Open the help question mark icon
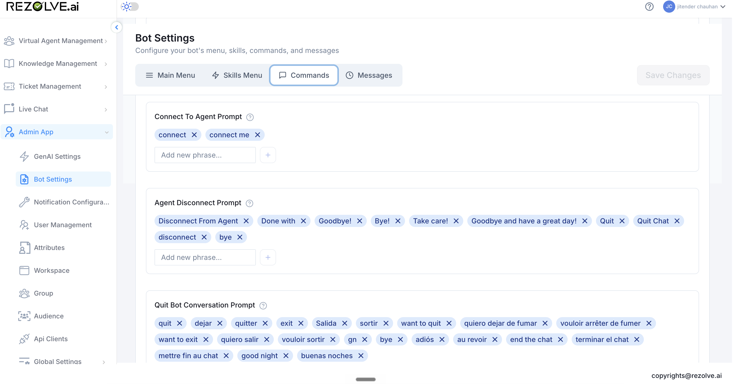733x384 pixels. pos(649,7)
